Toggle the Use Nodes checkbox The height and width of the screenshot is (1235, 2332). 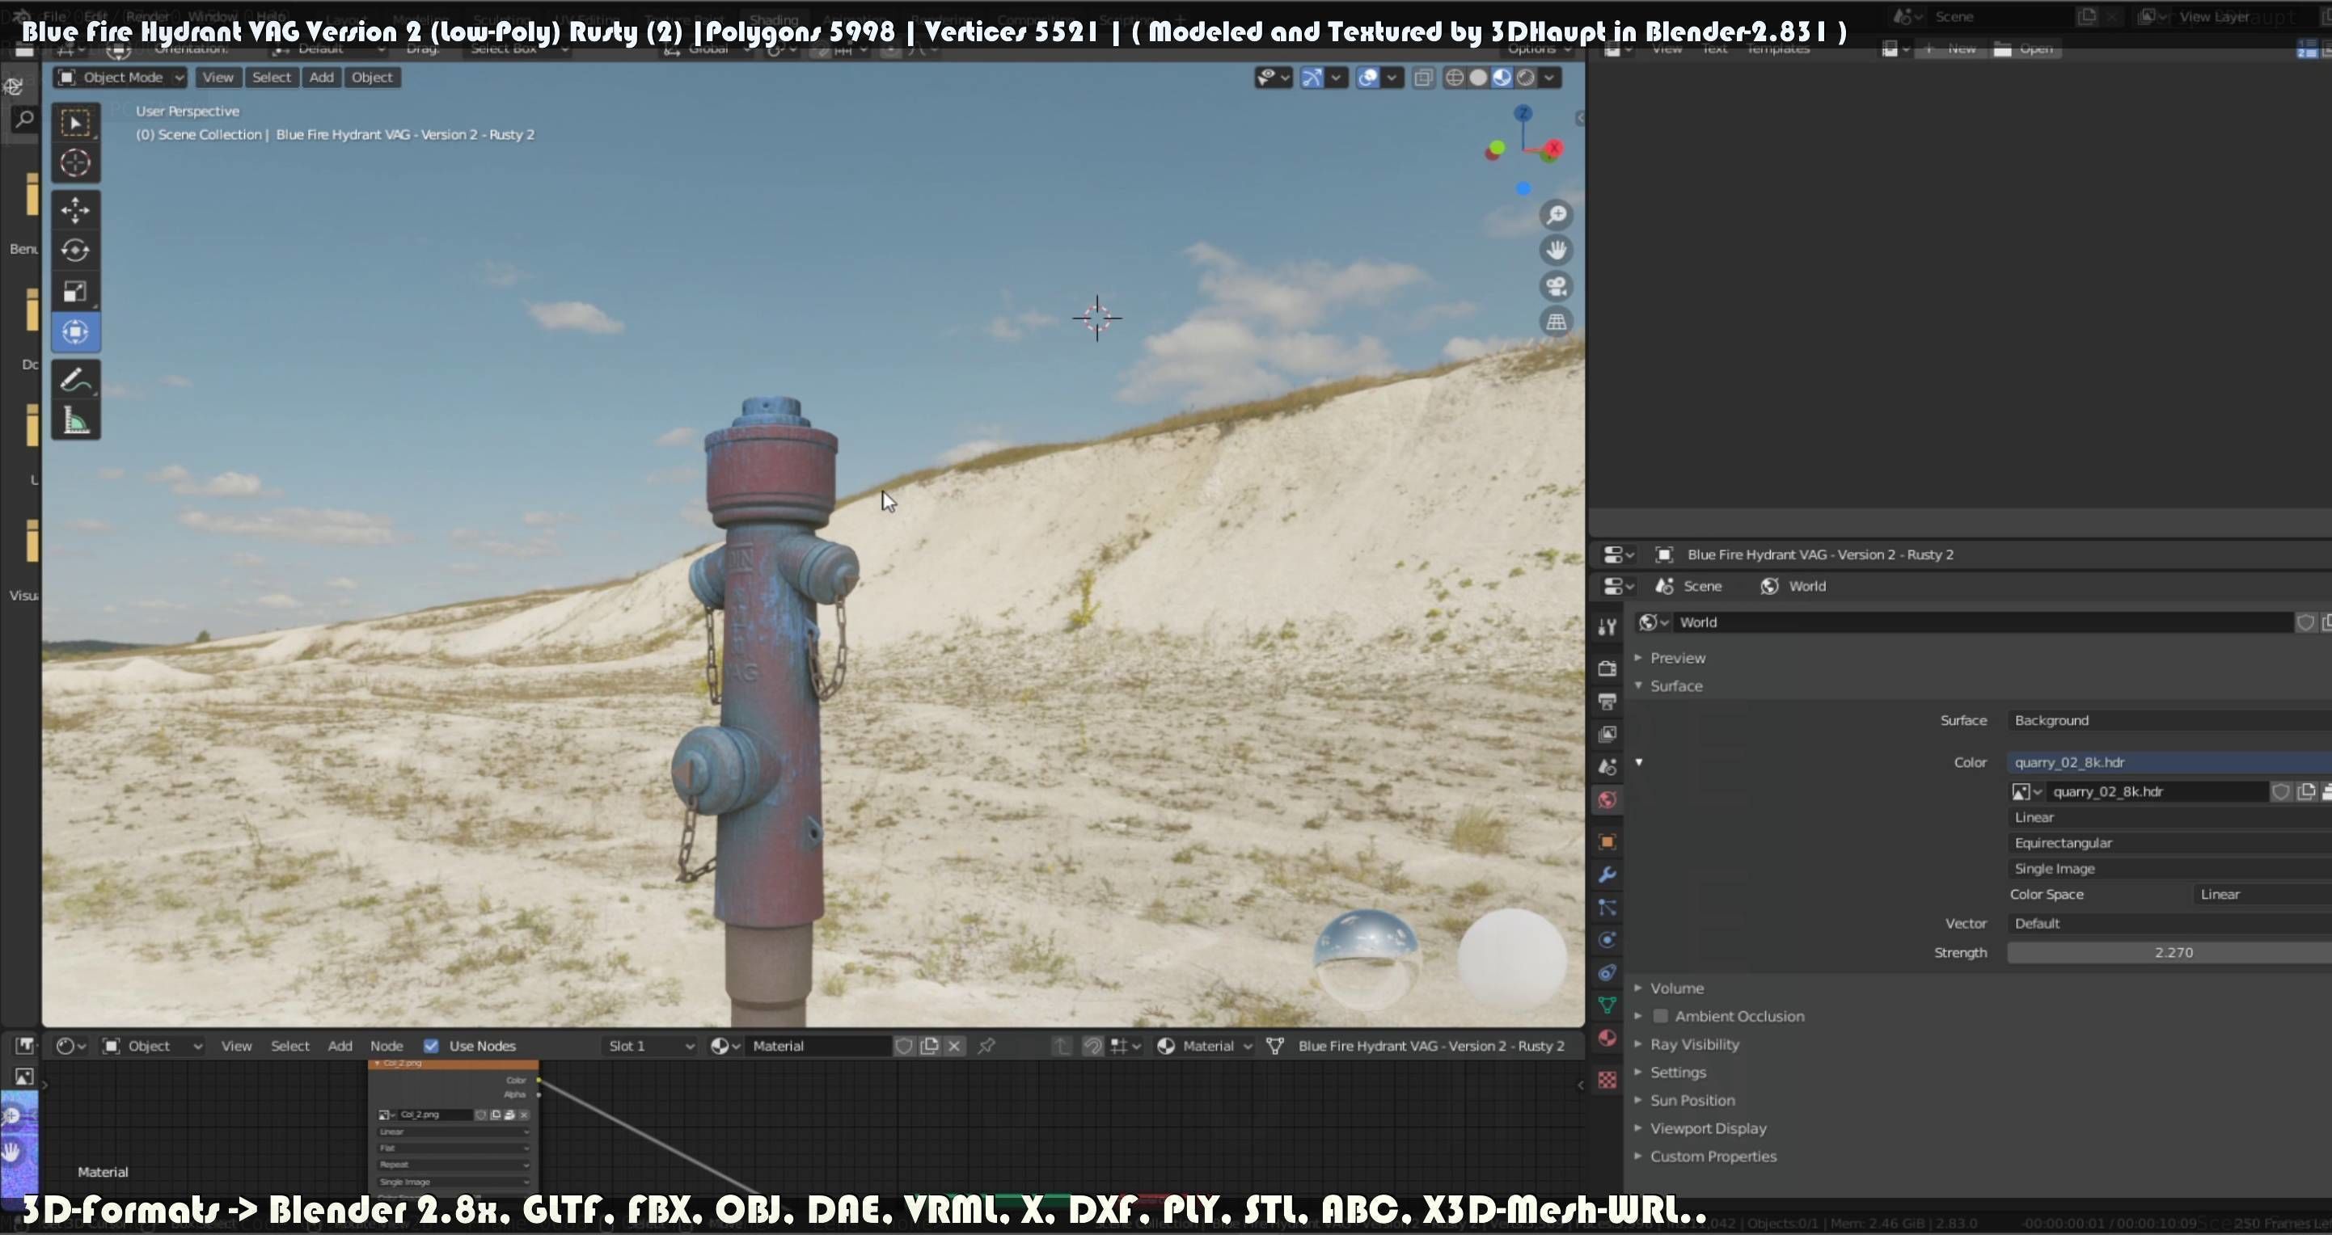point(431,1045)
